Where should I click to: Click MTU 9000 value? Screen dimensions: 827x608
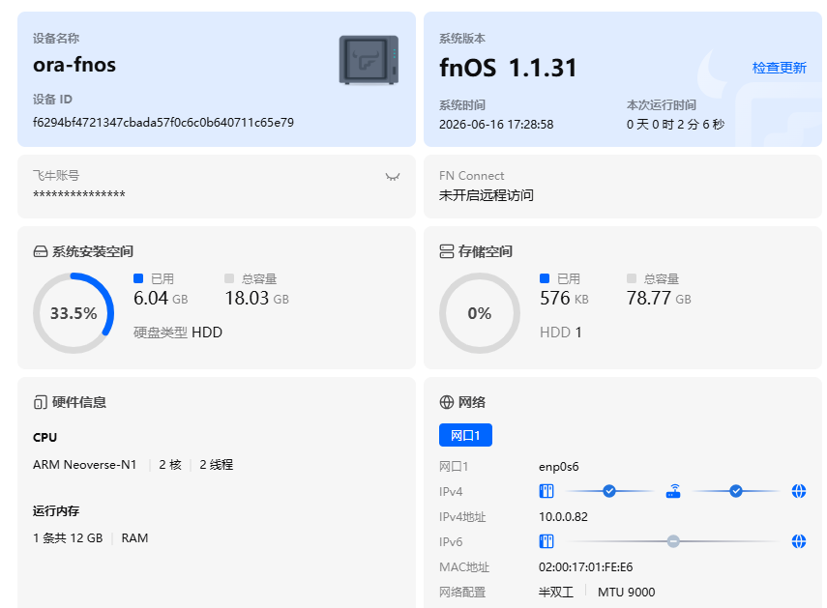(x=626, y=593)
